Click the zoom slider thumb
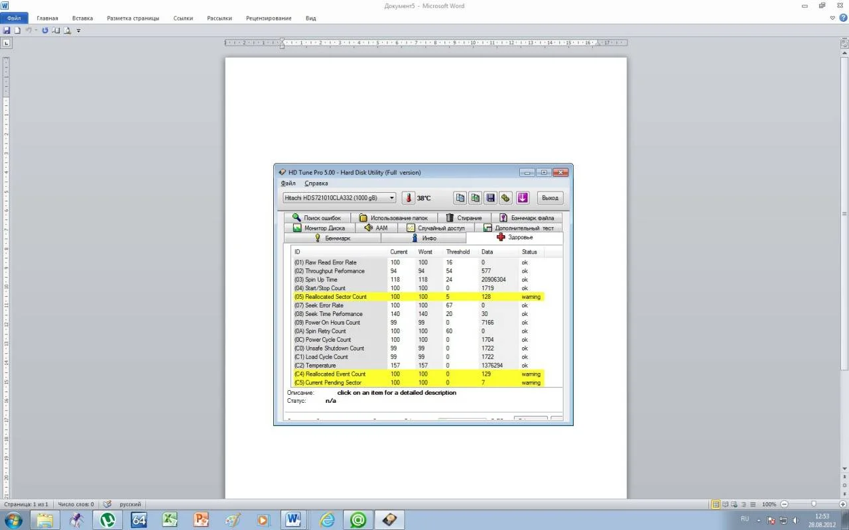The width and height of the screenshot is (849, 530). click(x=814, y=504)
